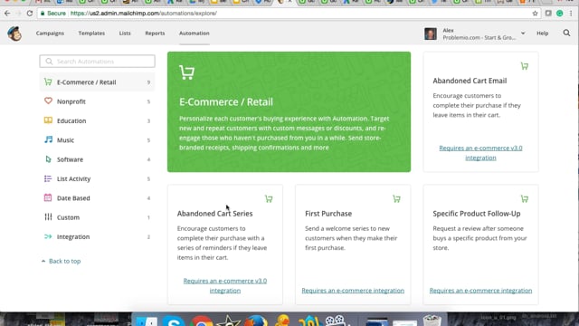Image resolution: width=579 pixels, height=326 pixels.
Task: Open integration link under Abandoned Cart Email
Action: point(480,153)
